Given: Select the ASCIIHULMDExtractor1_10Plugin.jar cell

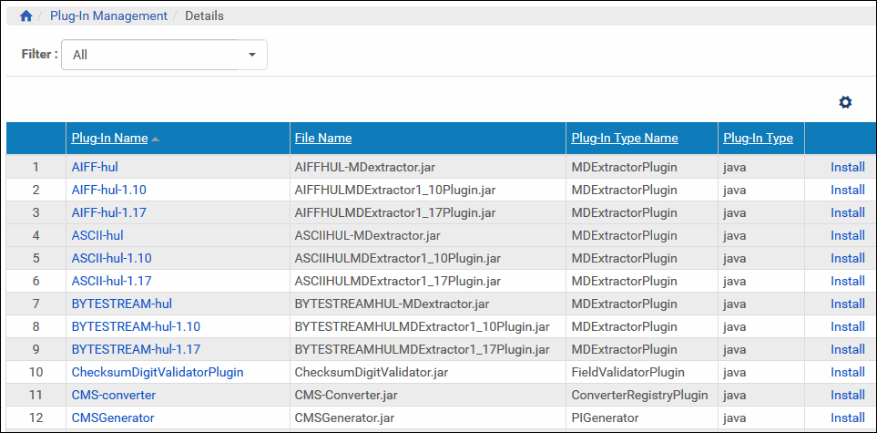Looking at the screenshot, I should pyautogui.click(x=428, y=258).
